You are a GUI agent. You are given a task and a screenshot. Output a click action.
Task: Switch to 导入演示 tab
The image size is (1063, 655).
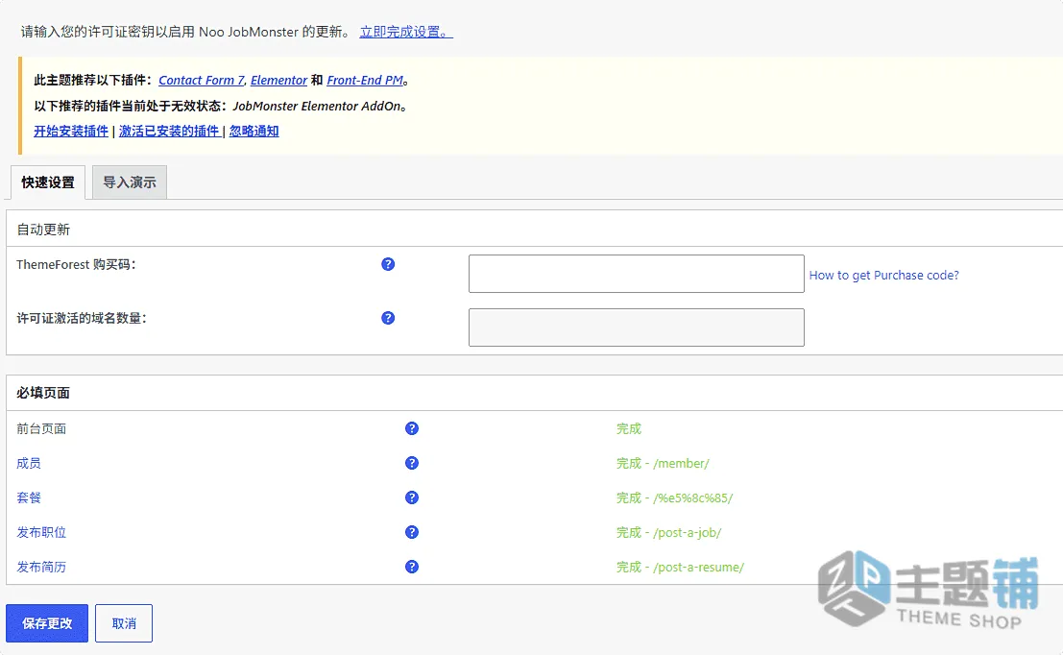pyautogui.click(x=130, y=182)
